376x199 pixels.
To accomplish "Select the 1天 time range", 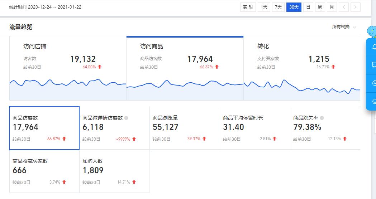I will 264,7.
